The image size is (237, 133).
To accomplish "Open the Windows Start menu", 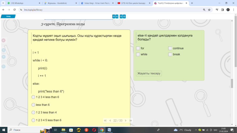I will (4, 130).
